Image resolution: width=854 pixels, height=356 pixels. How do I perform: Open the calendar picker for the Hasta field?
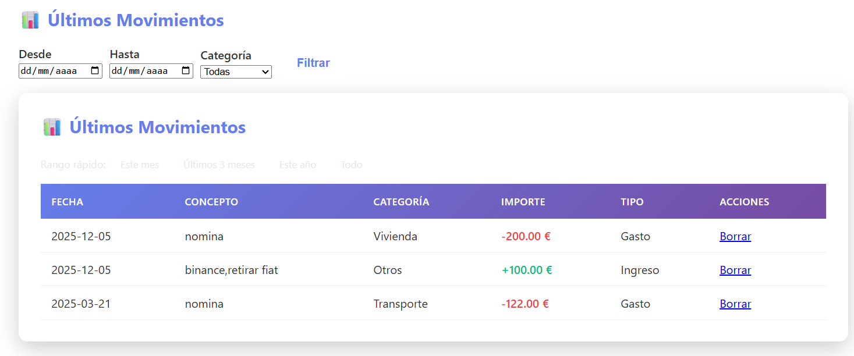point(186,70)
